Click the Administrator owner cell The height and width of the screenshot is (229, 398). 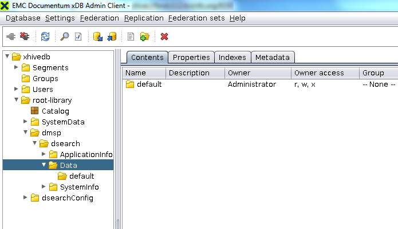pos(251,85)
